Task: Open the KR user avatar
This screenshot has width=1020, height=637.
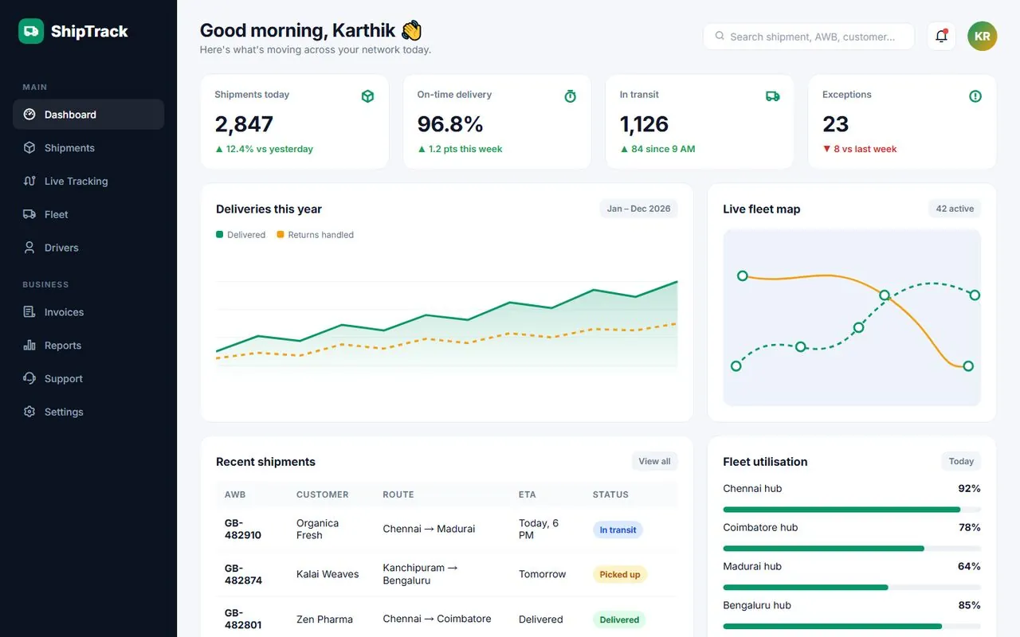Action: pos(982,36)
